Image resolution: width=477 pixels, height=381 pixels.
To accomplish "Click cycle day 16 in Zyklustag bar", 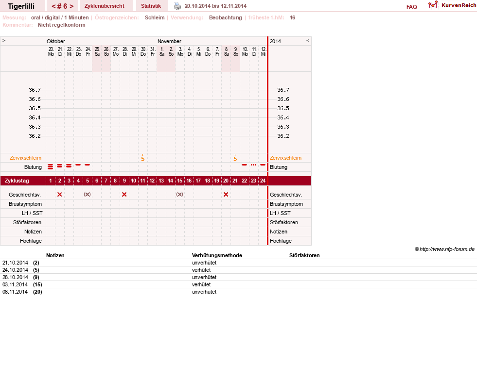I will pyautogui.click(x=189, y=181).
